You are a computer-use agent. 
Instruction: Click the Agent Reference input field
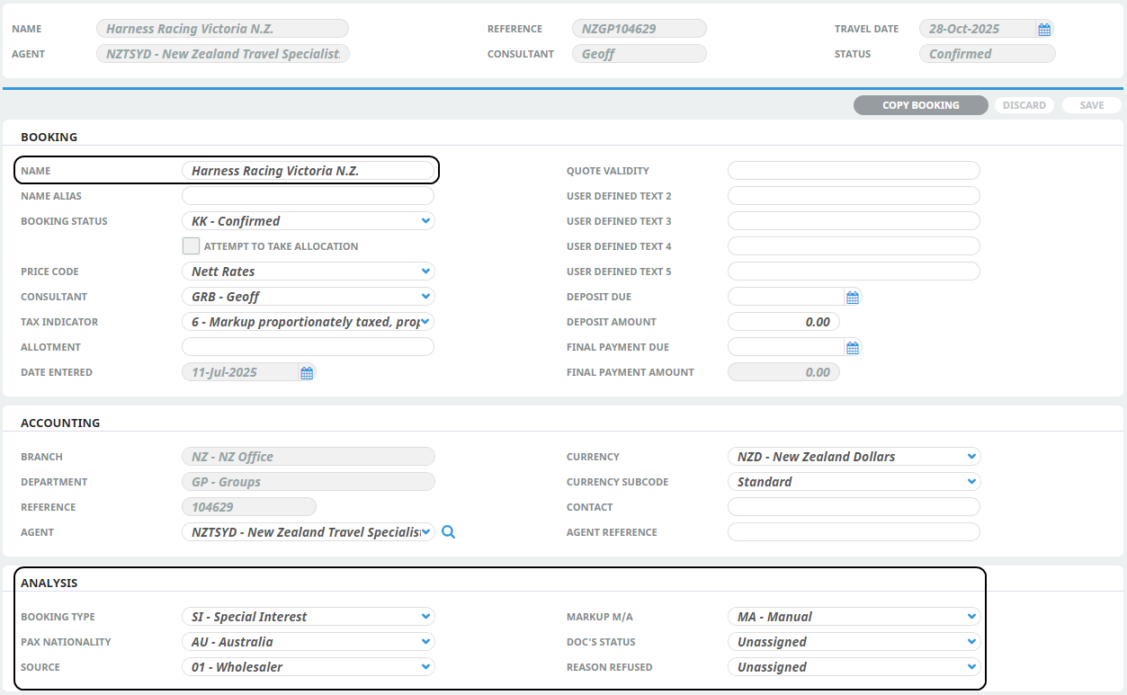853,532
